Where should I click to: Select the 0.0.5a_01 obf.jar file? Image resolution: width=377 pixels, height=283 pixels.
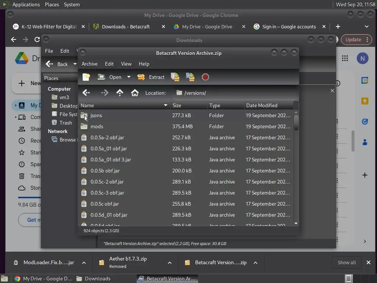pos(186,149)
